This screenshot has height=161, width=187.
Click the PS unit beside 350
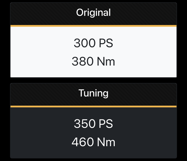coord(106,124)
